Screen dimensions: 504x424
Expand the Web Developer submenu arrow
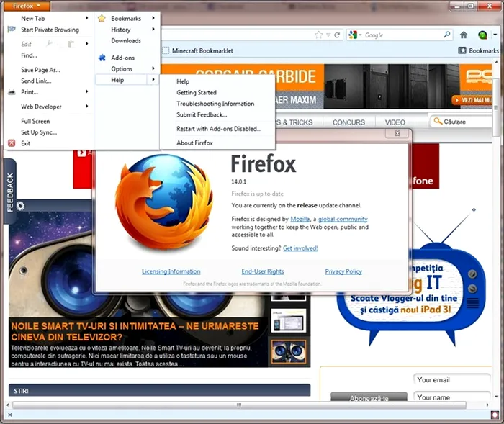tap(87, 106)
